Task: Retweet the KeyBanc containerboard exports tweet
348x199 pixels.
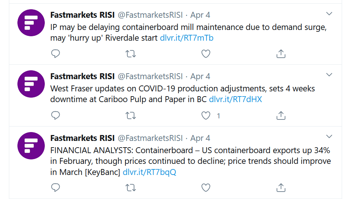Action: (131, 188)
